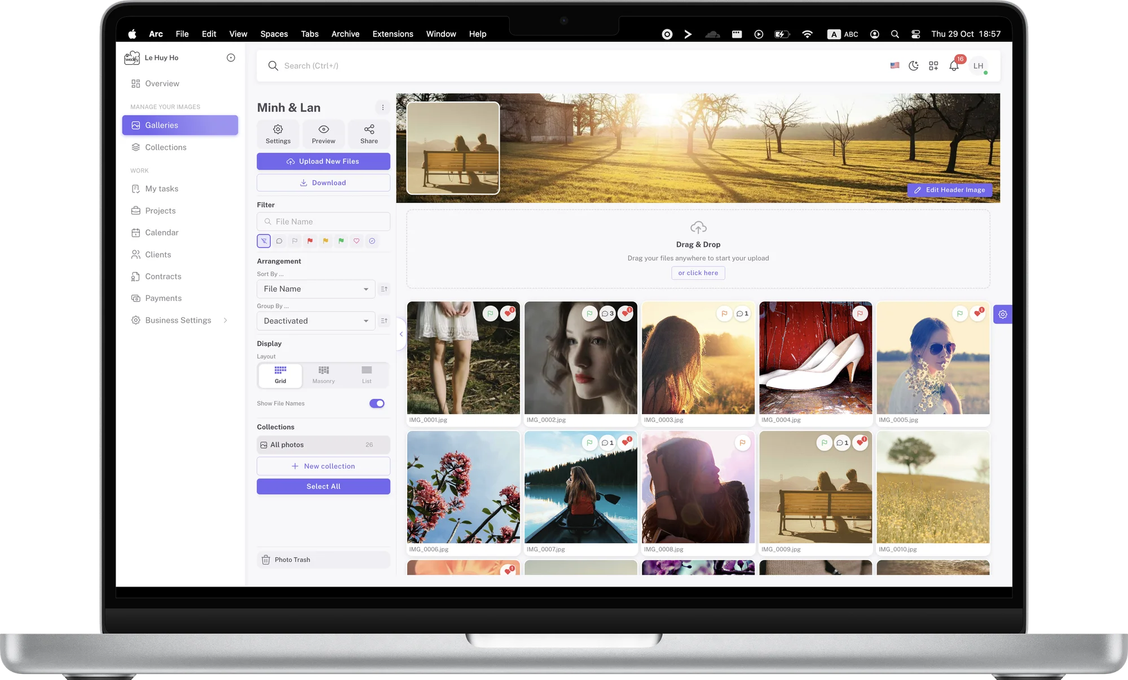The height and width of the screenshot is (680, 1128).
Task: Click 'or click here' upload link
Action: pyautogui.click(x=698, y=273)
